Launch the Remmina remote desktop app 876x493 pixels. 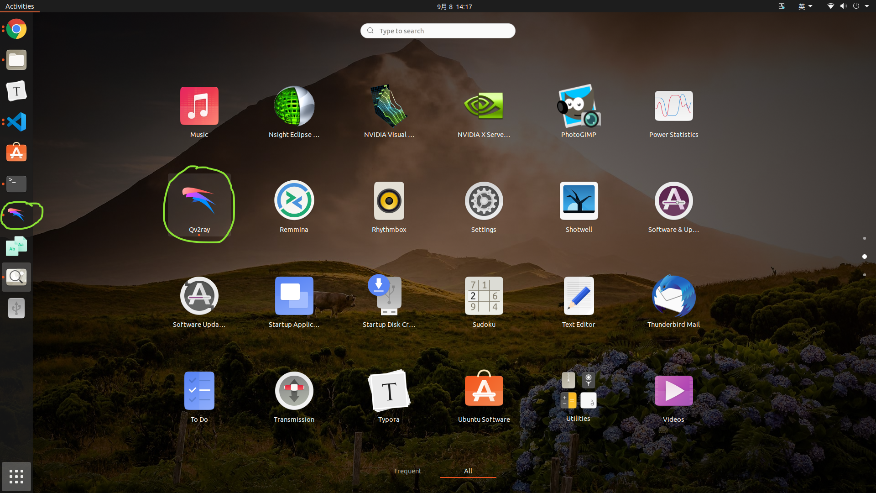(294, 201)
